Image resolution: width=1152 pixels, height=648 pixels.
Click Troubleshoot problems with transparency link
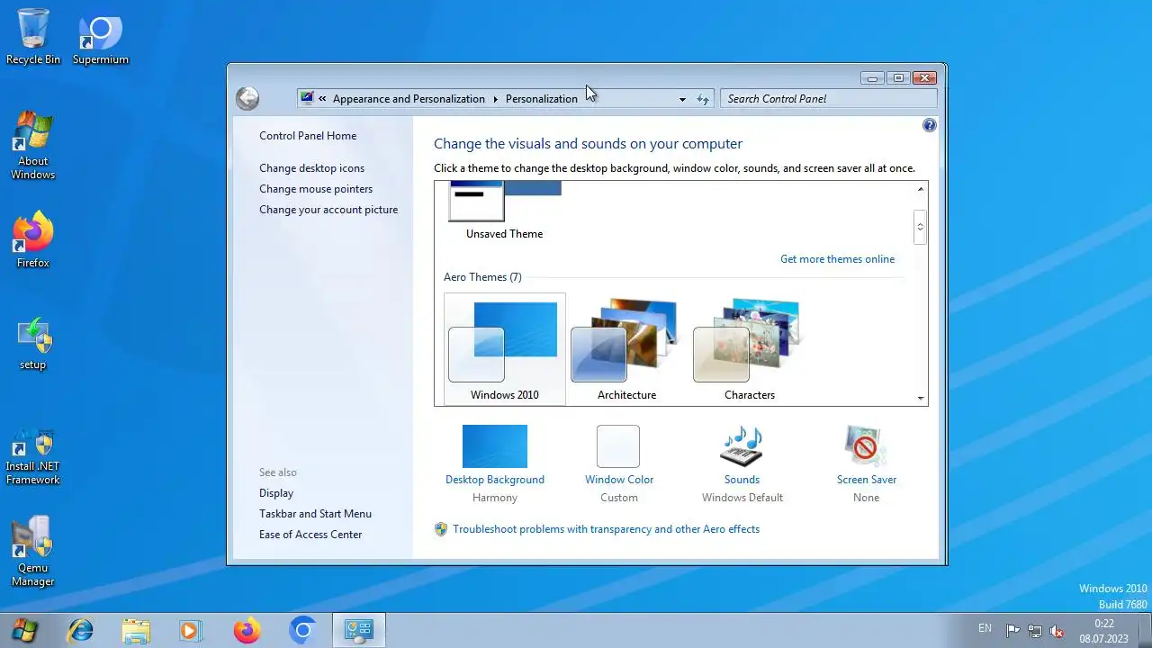click(607, 529)
